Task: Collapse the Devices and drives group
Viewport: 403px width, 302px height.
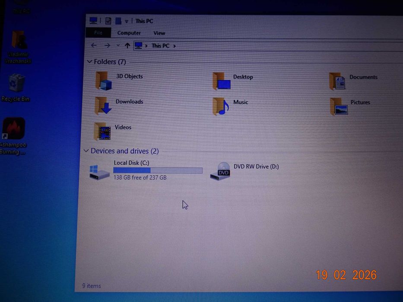Action: (86, 151)
